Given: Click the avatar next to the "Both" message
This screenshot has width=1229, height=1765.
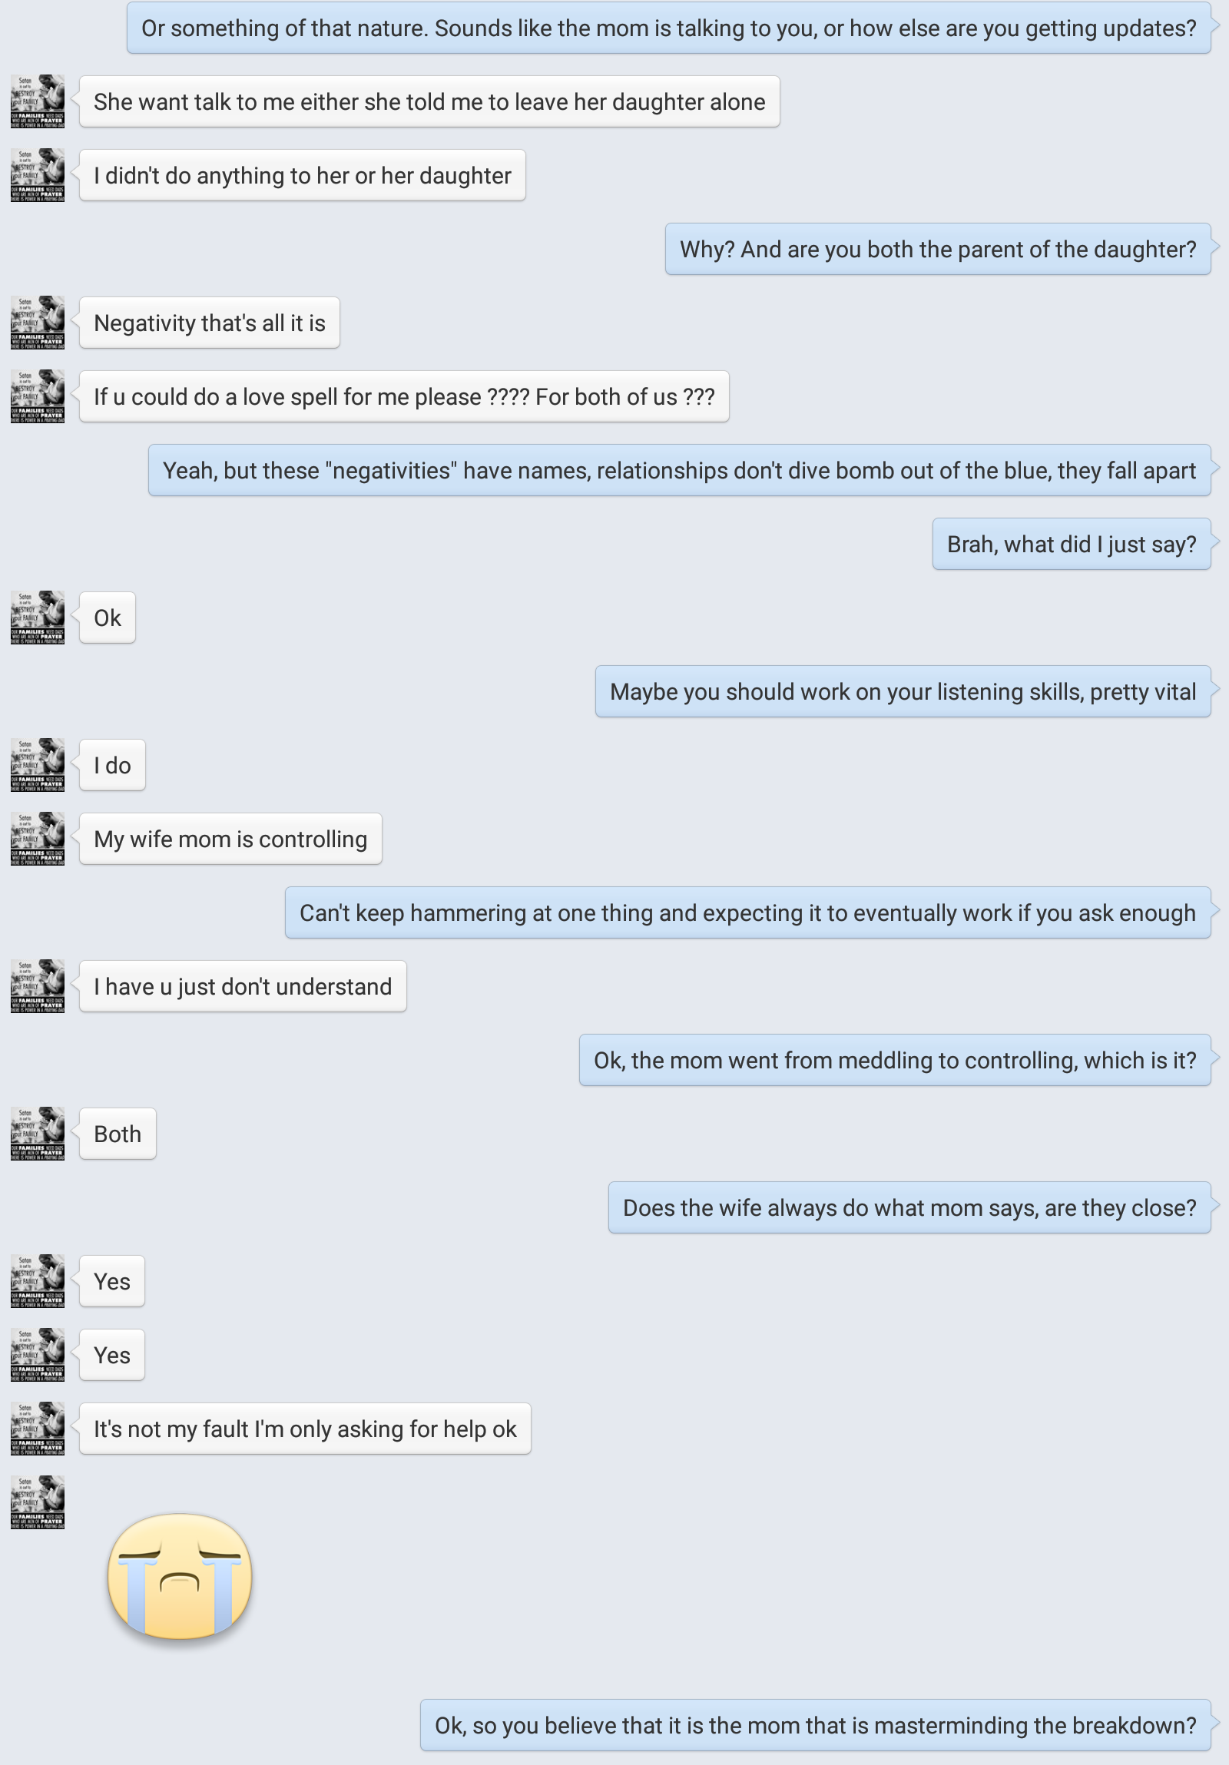Looking at the screenshot, I should 37,1134.
